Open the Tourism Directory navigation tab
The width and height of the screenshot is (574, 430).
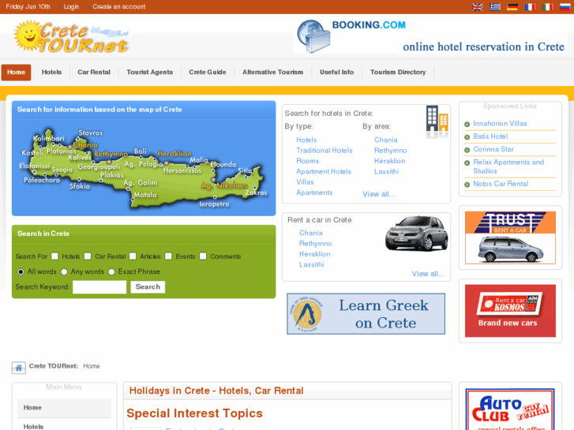[x=398, y=72]
